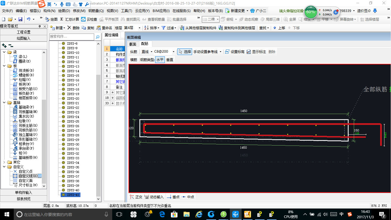Open the 云应用(Y) menu

[142, 11]
